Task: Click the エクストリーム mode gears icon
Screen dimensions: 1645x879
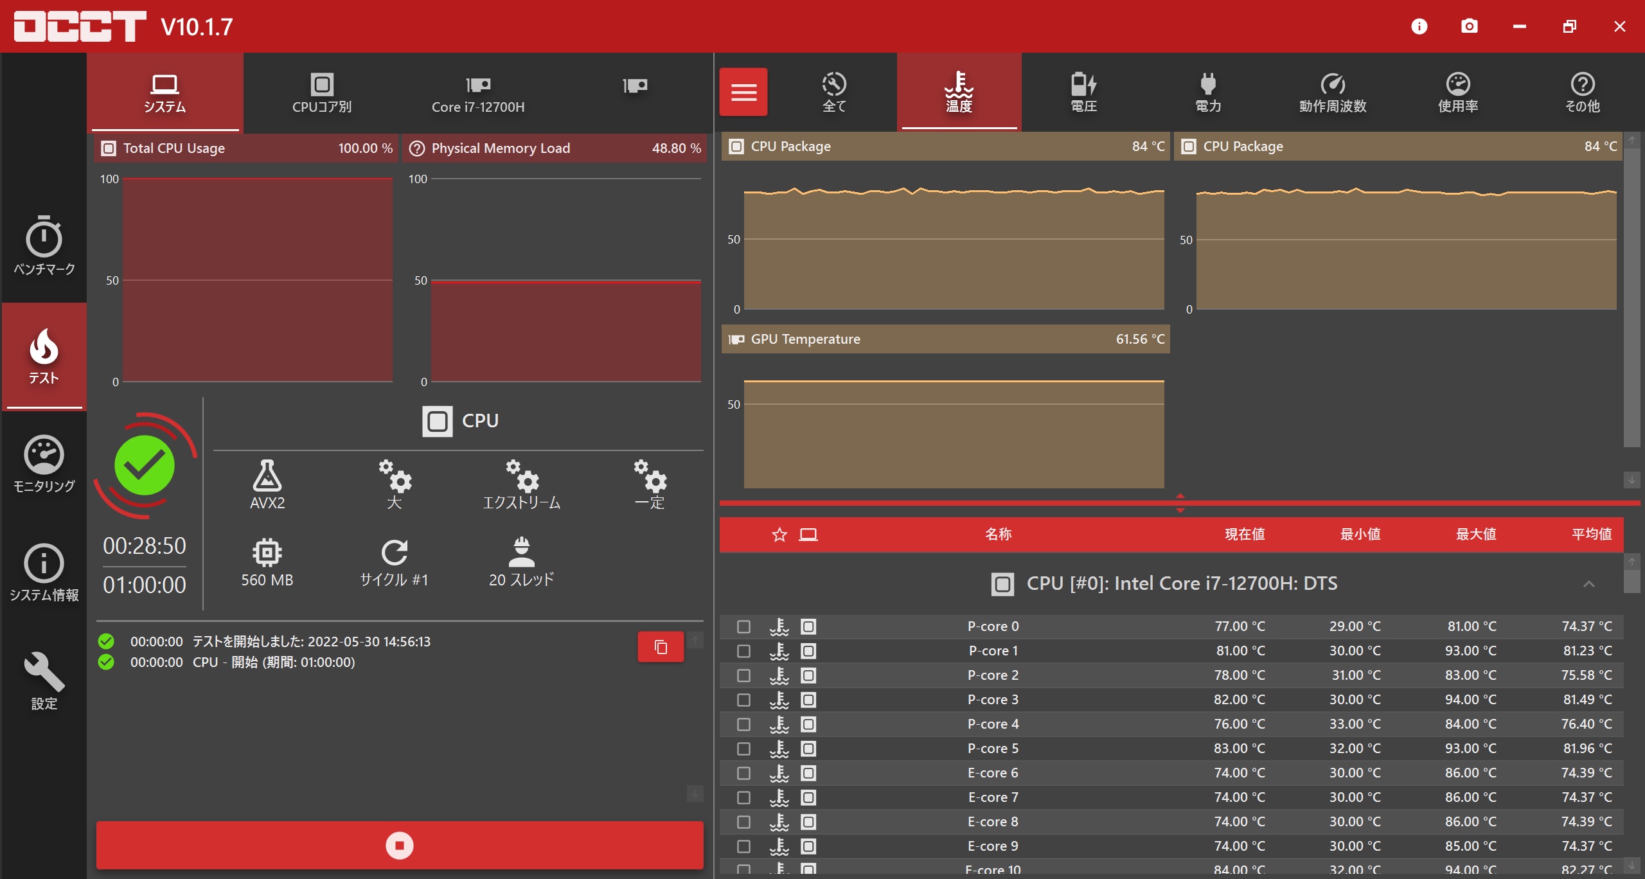Action: coord(522,475)
